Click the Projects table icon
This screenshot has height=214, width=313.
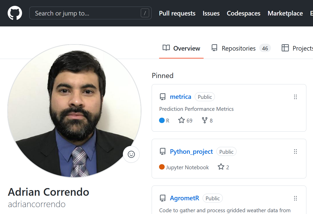(285, 48)
